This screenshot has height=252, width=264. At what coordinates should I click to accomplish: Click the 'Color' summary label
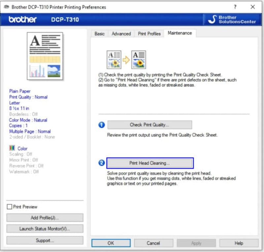(22, 148)
